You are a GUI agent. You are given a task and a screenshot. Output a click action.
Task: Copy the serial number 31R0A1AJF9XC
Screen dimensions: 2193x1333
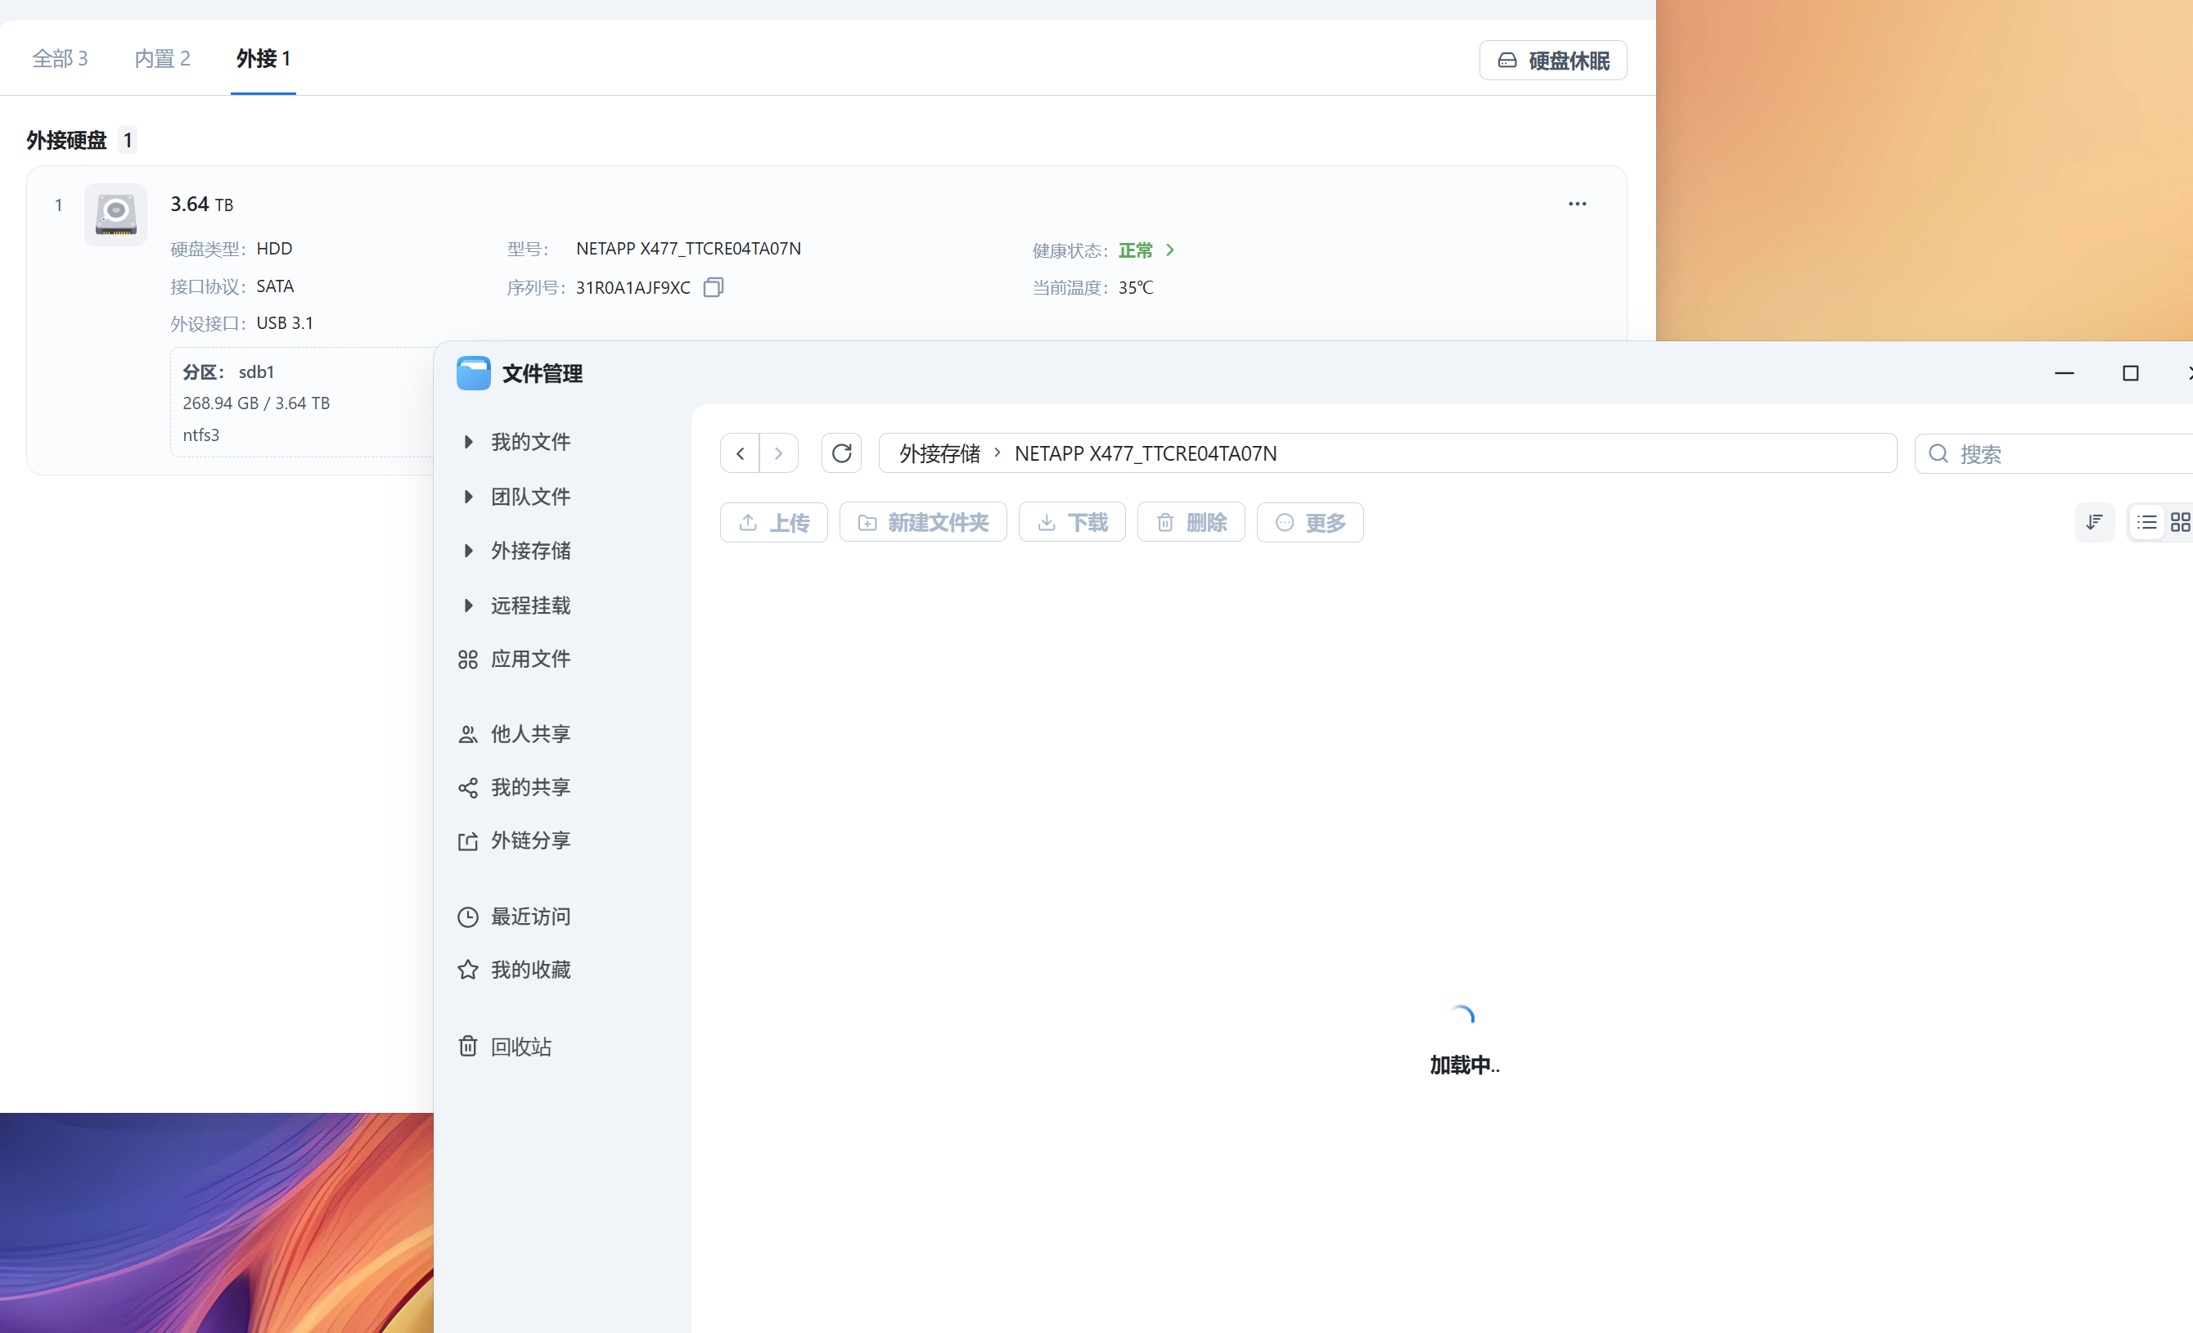click(713, 286)
